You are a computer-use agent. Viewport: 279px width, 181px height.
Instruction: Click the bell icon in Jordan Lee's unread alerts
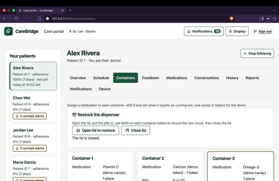tap(17, 148)
